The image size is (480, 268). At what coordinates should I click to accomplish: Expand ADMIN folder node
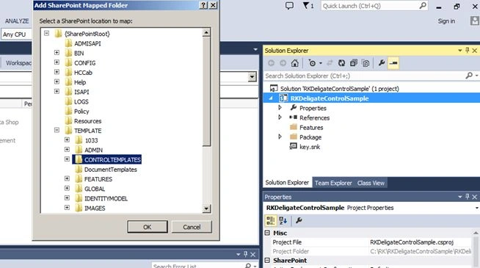point(67,150)
